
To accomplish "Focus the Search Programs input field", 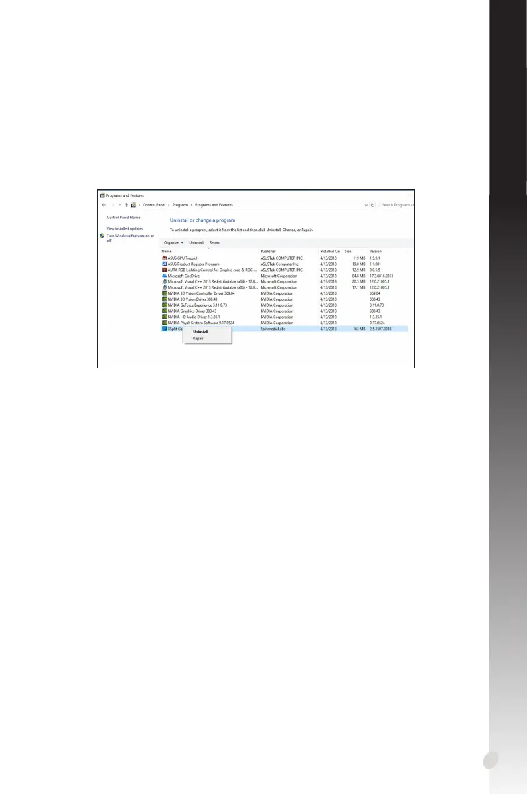I will click(397, 205).
